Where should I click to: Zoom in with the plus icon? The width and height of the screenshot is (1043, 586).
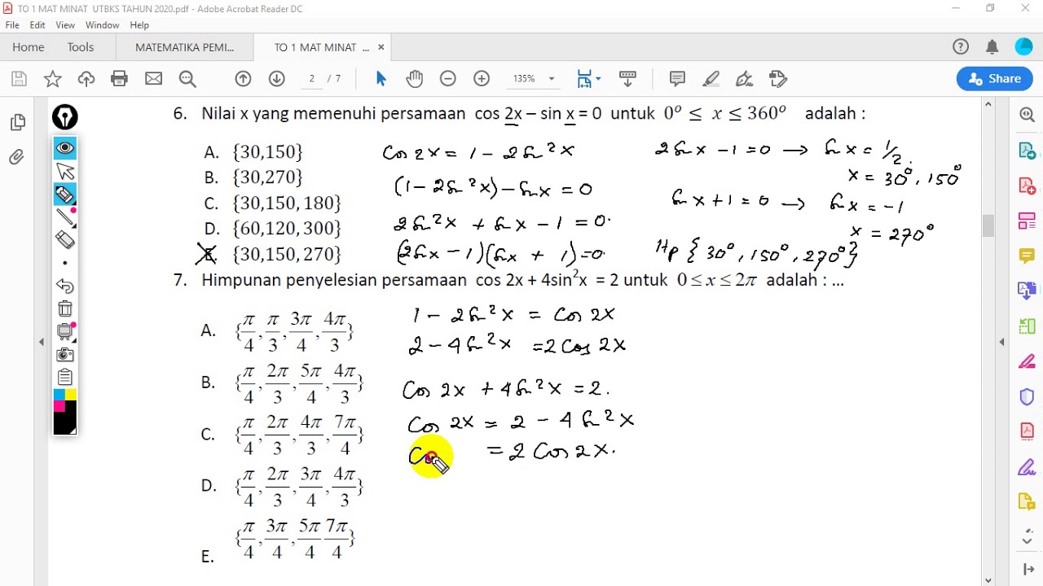click(482, 79)
